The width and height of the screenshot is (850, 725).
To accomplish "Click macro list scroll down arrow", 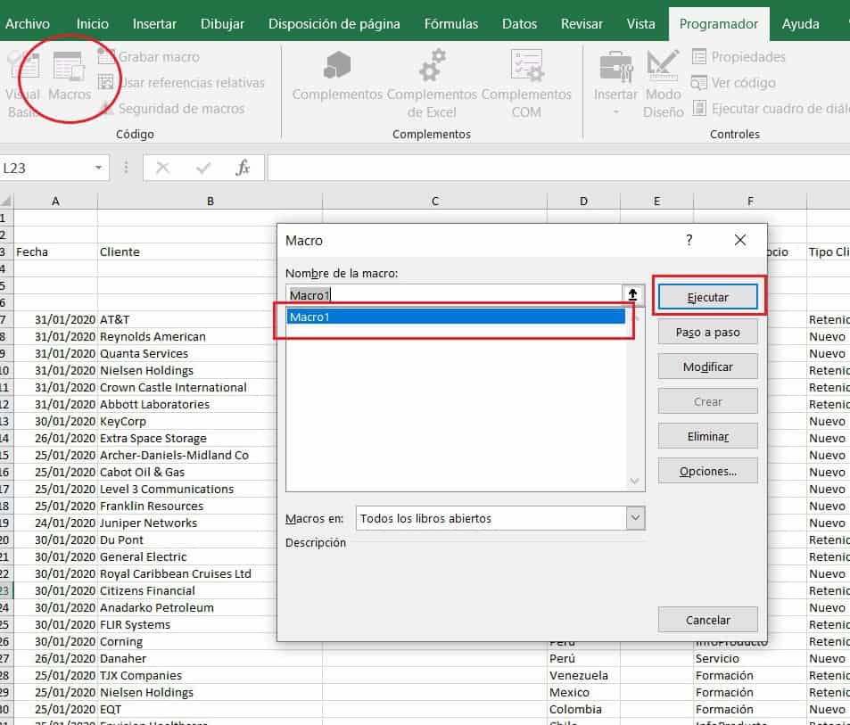I will 635,481.
